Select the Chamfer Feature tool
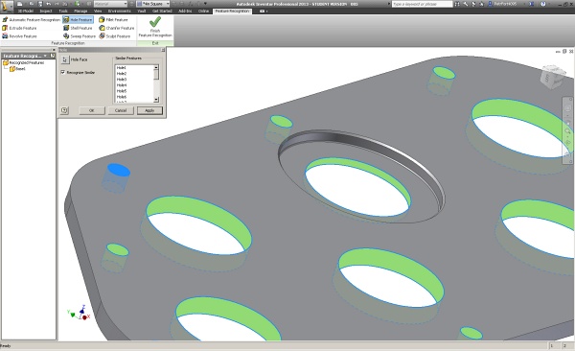Image resolution: width=575 pixels, height=351 pixels. pos(117,28)
